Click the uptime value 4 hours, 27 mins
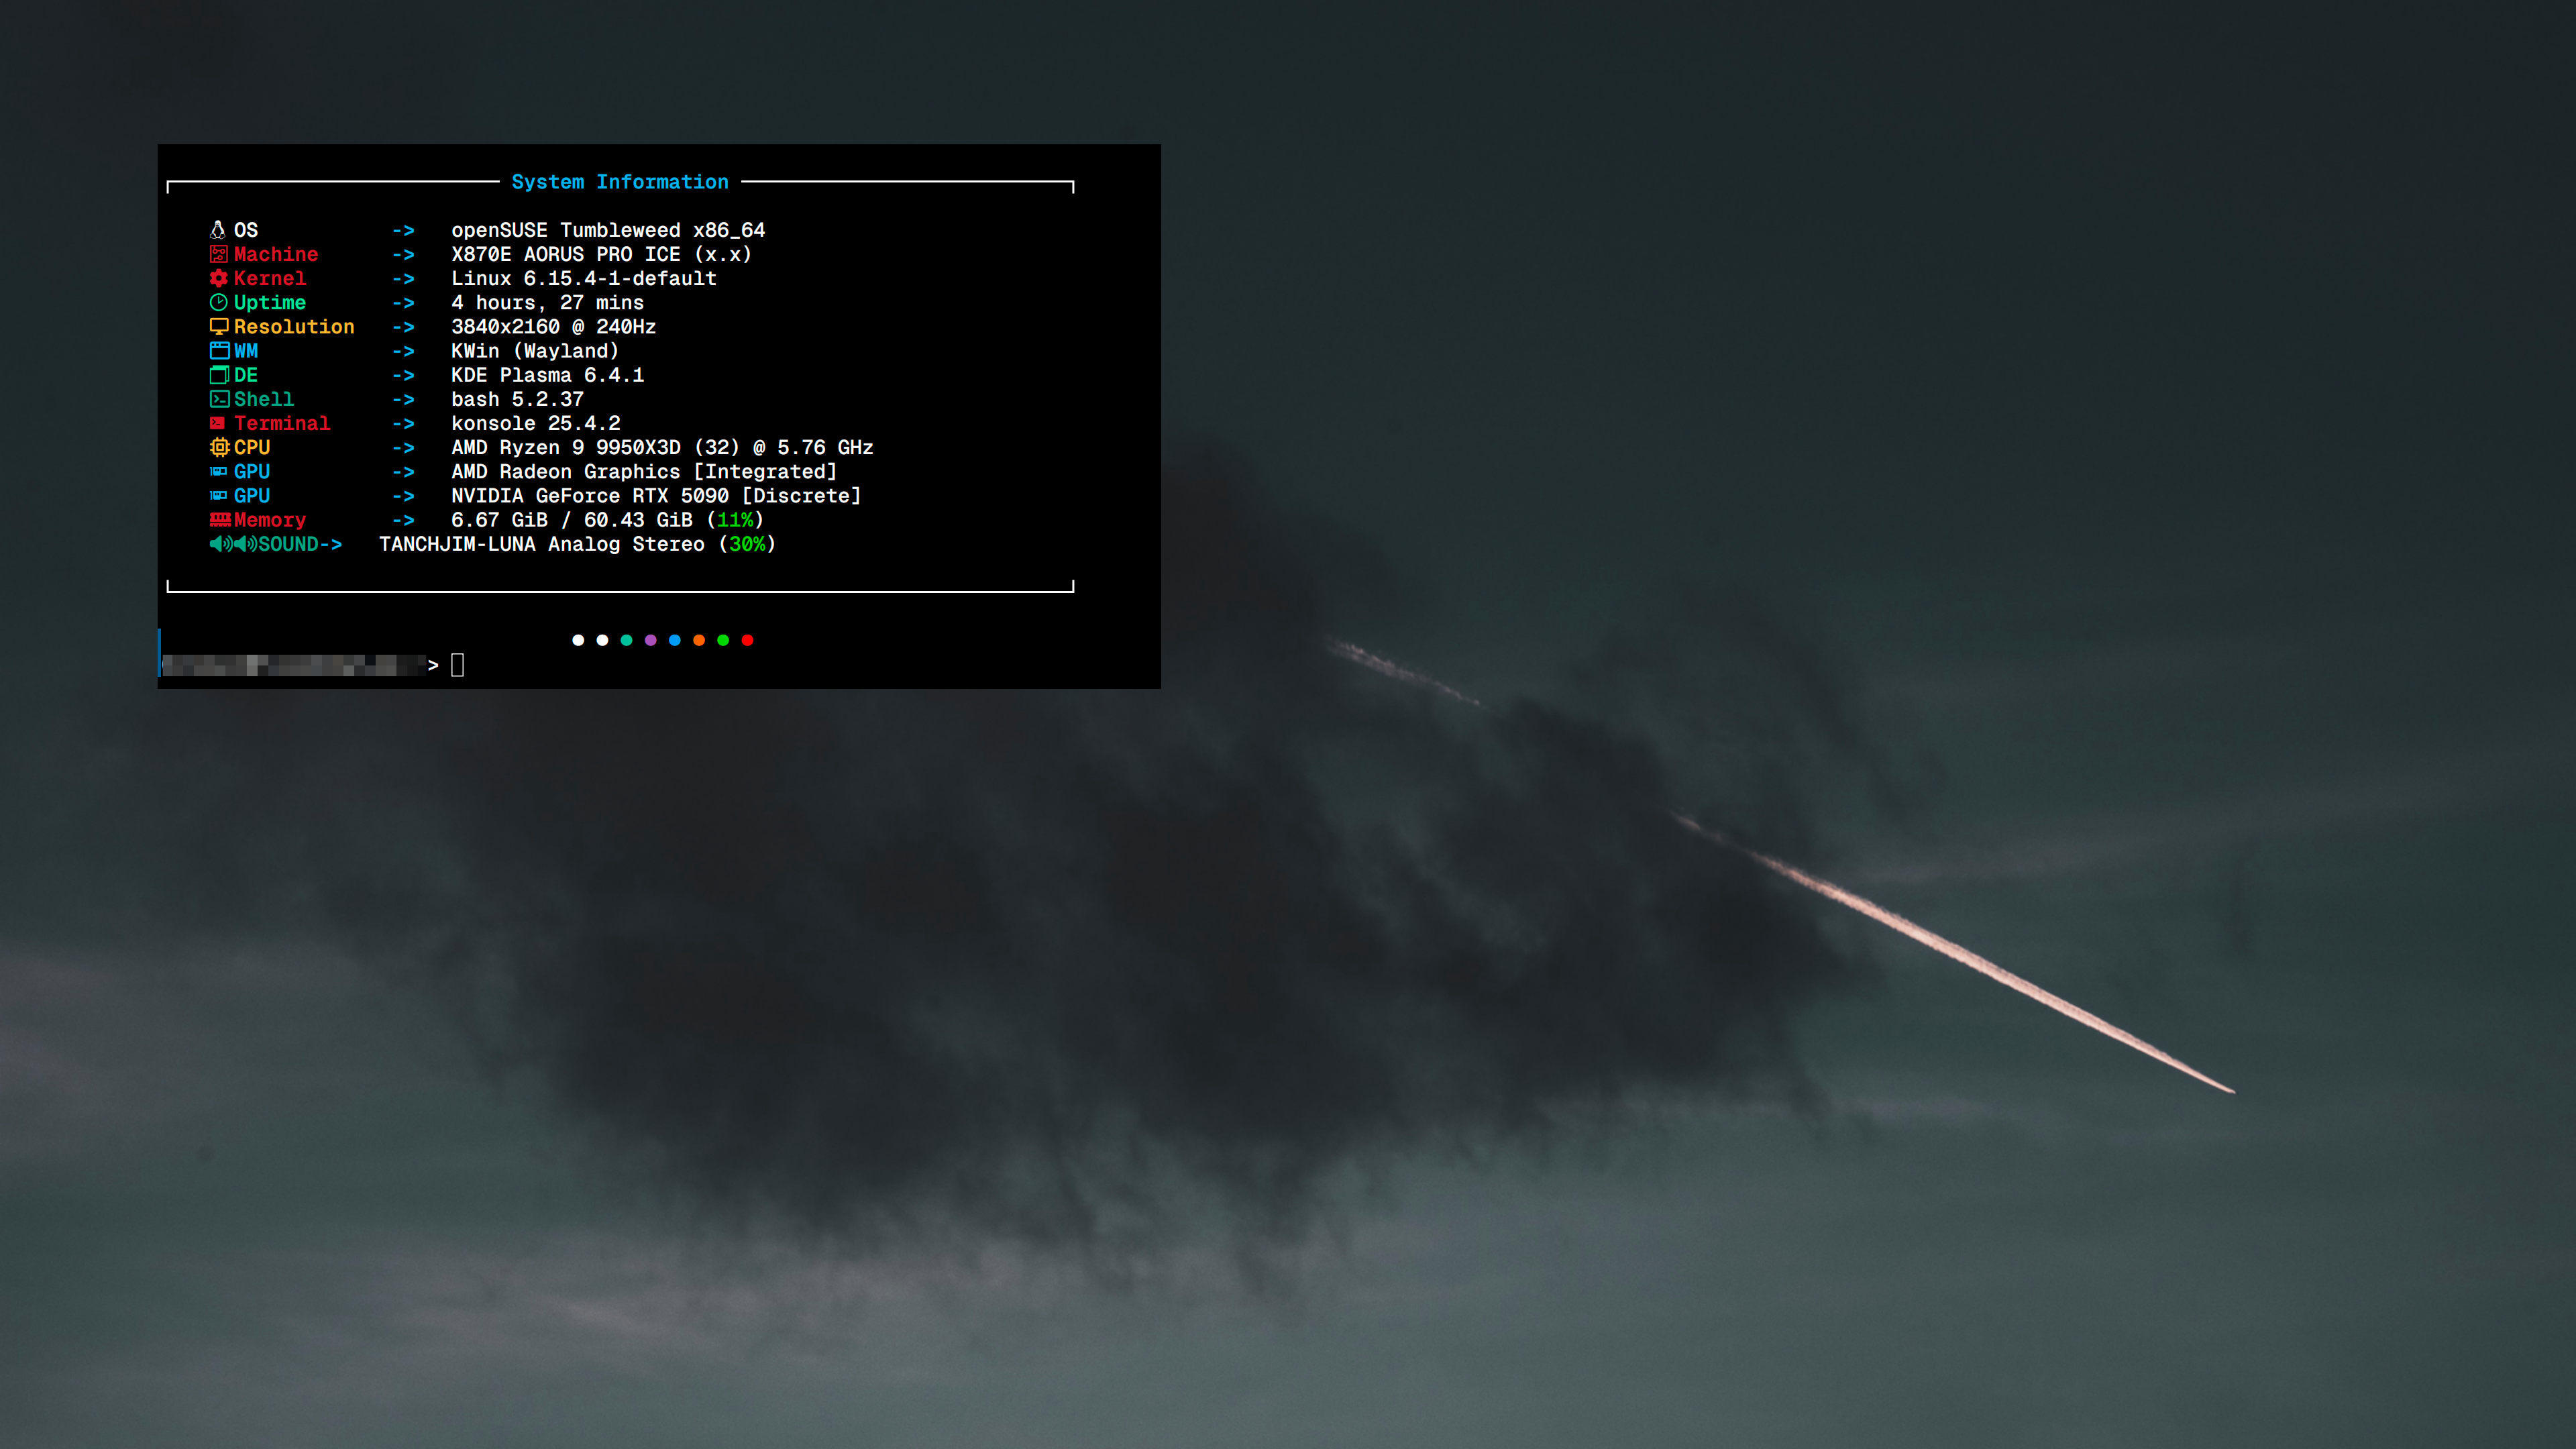 [x=548, y=302]
